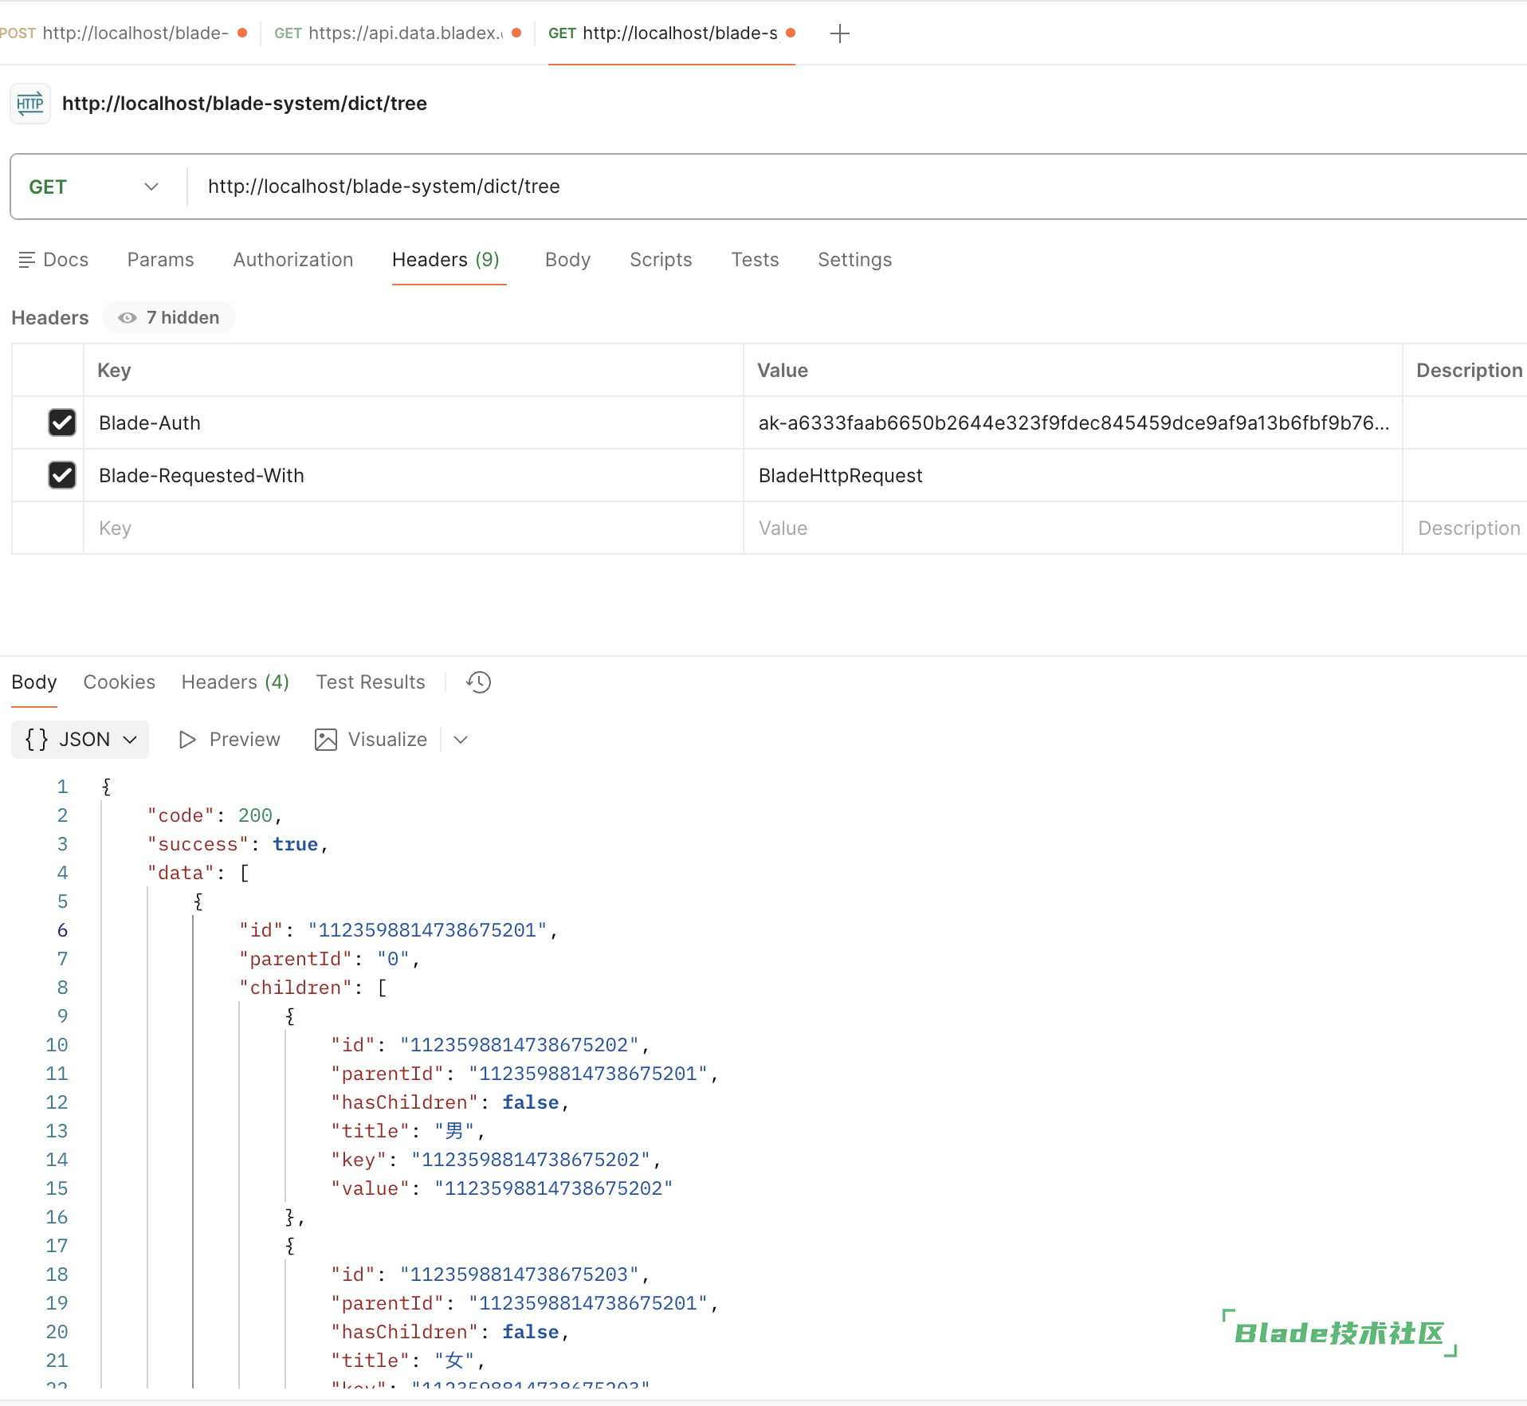Expand the chevron beside Visualize
This screenshot has height=1406, width=1527.
click(461, 740)
